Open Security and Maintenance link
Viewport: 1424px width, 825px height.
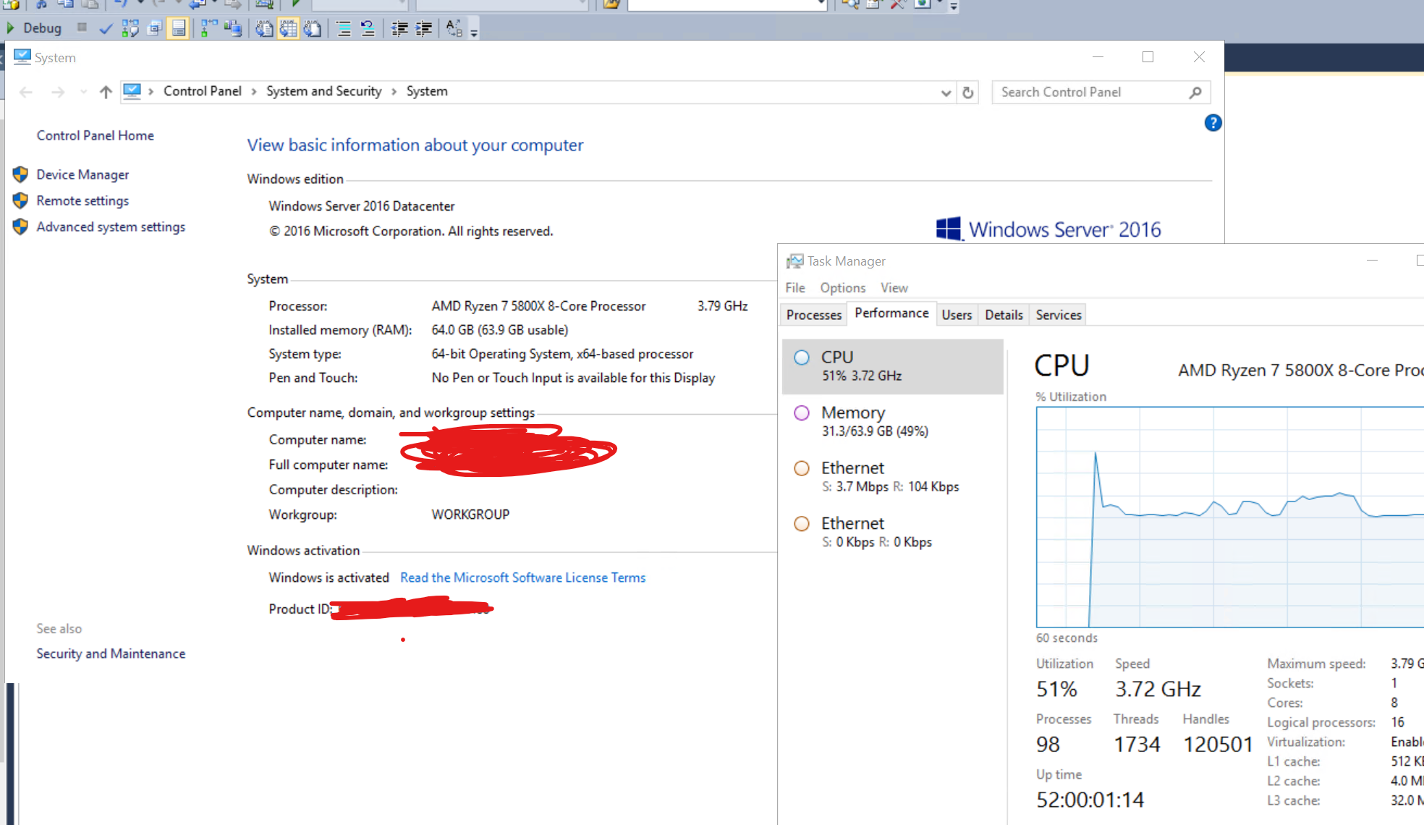[111, 653]
